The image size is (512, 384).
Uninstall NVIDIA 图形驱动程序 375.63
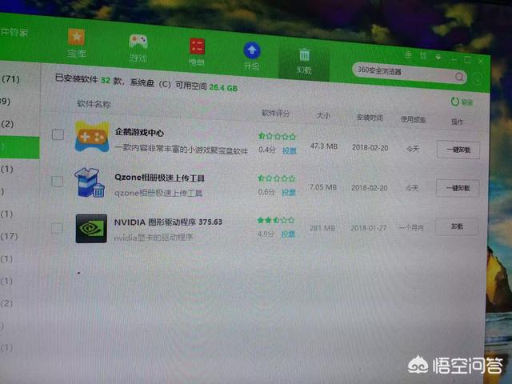coord(457,226)
